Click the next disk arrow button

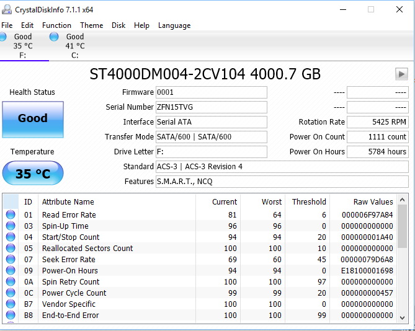tap(401, 74)
